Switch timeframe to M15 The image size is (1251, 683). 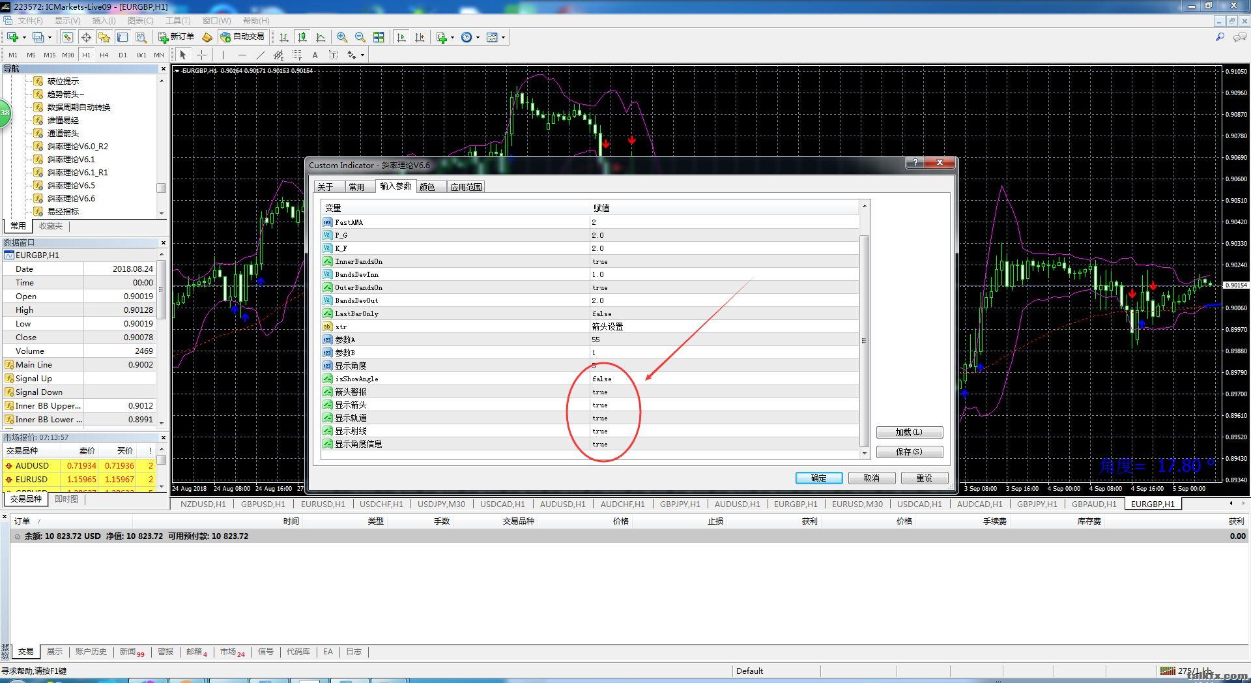click(50, 55)
